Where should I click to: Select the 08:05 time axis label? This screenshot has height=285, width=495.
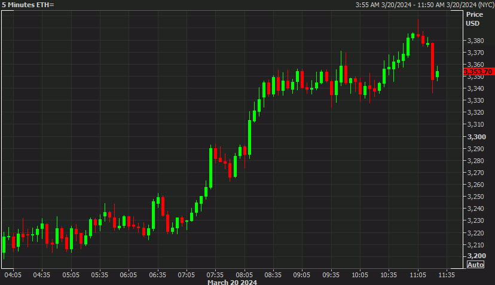click(244, 275)
